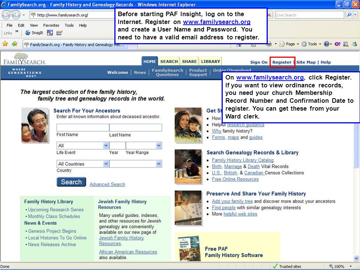This screenshot has height=270, width=360.
Task: Click the First Name input field
Action: pyautogui.click(x=83, y=127)
